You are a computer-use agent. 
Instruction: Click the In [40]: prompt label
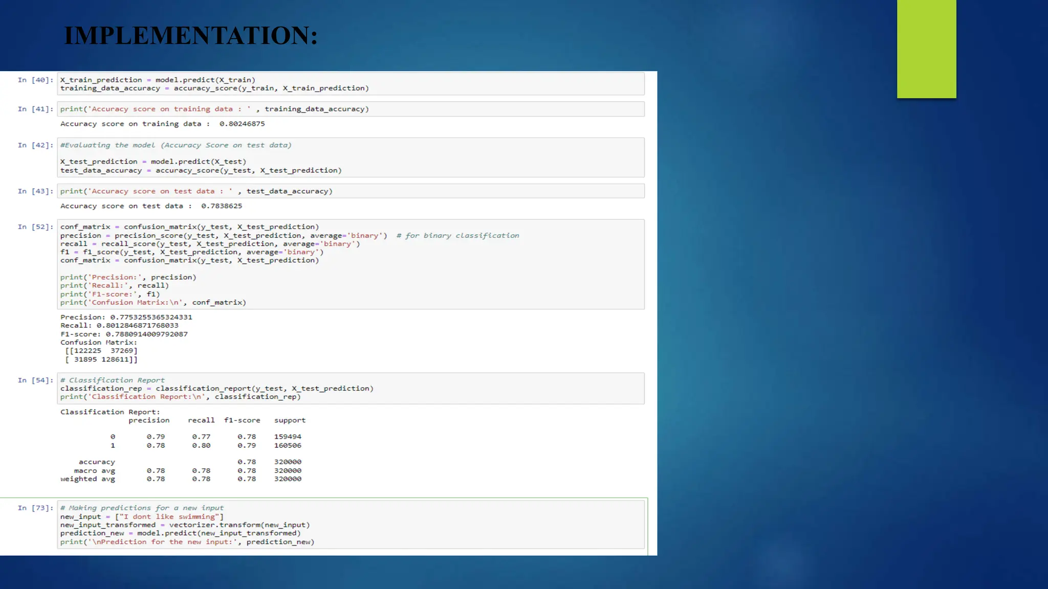35,80
